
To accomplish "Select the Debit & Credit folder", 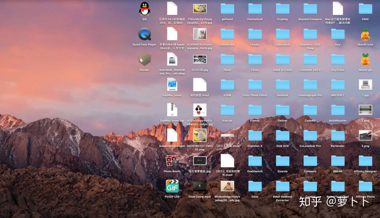I will pos(283,60).
